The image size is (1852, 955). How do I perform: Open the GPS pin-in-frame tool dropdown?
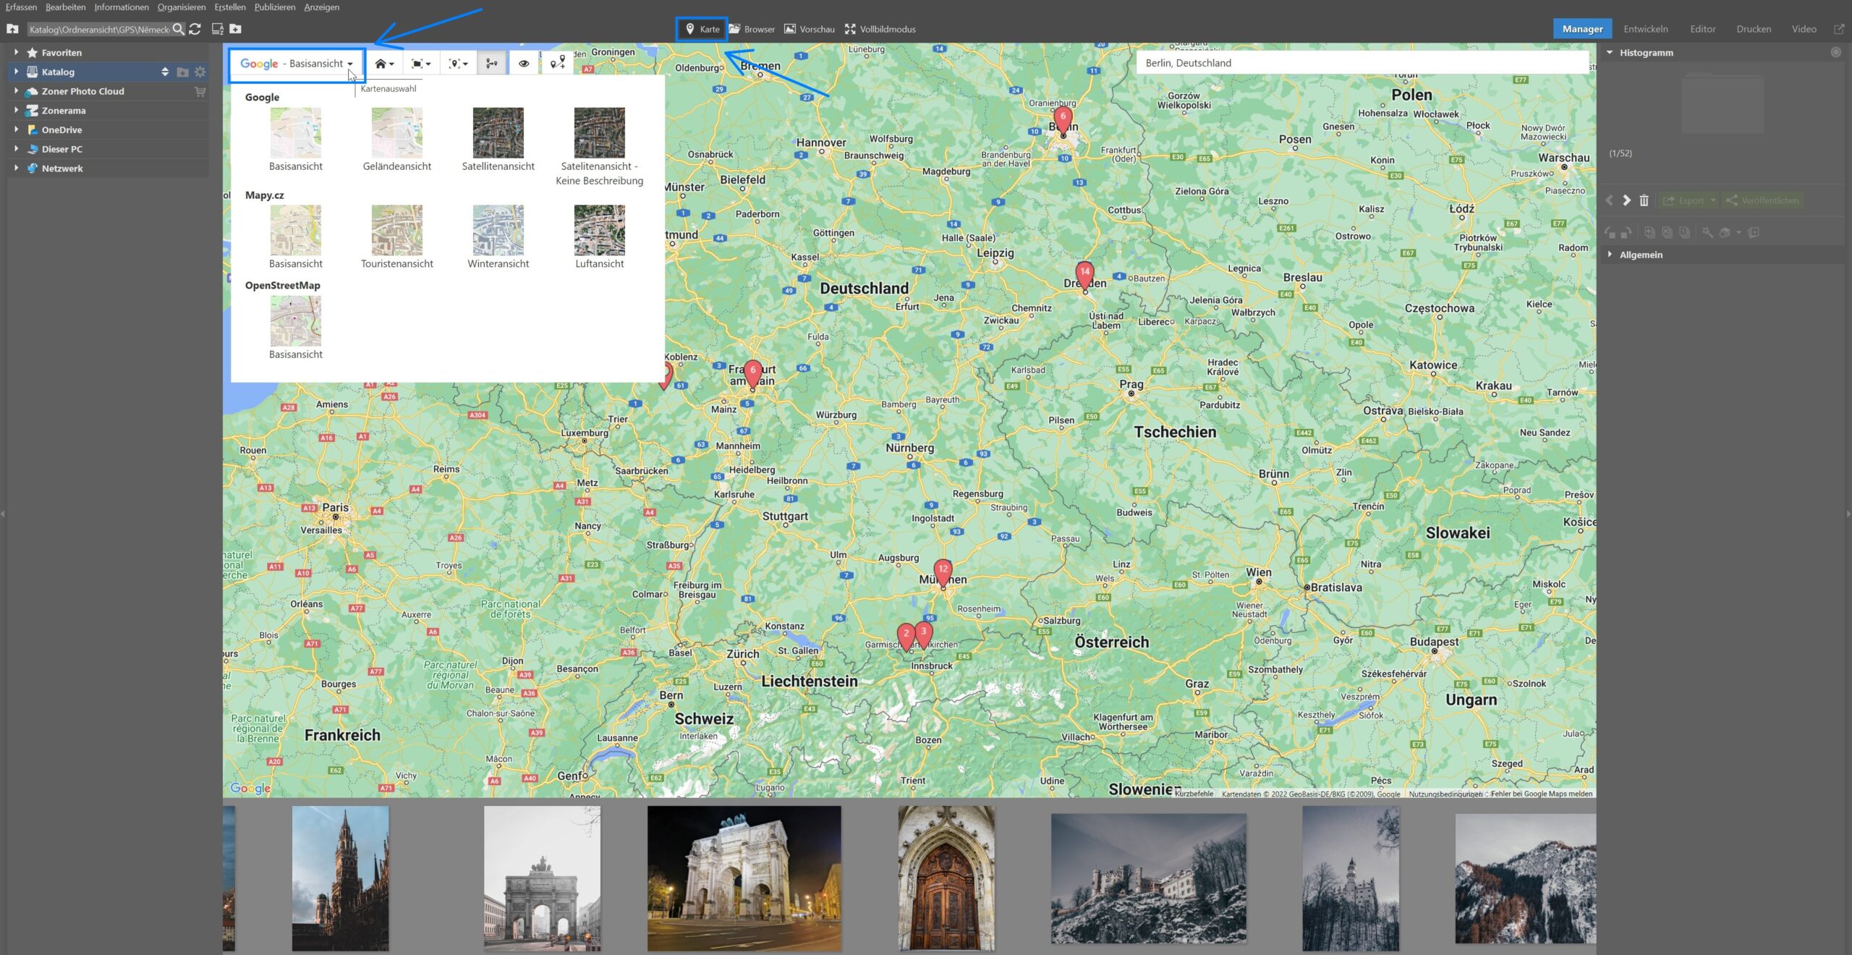coord(457,64)
